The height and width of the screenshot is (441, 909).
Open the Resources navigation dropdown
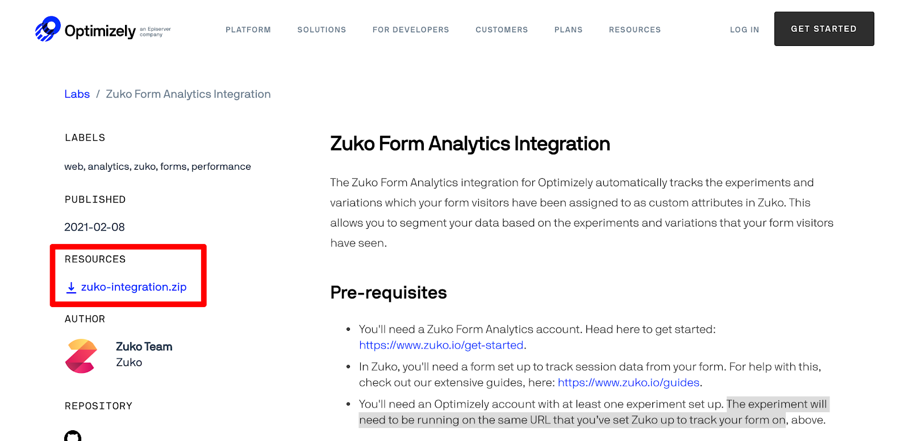click(635, 30)
